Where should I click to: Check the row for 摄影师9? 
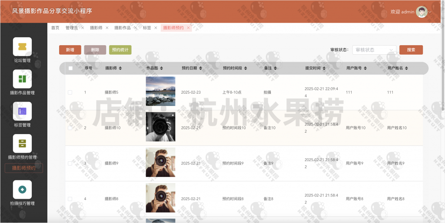pos(70,164)
